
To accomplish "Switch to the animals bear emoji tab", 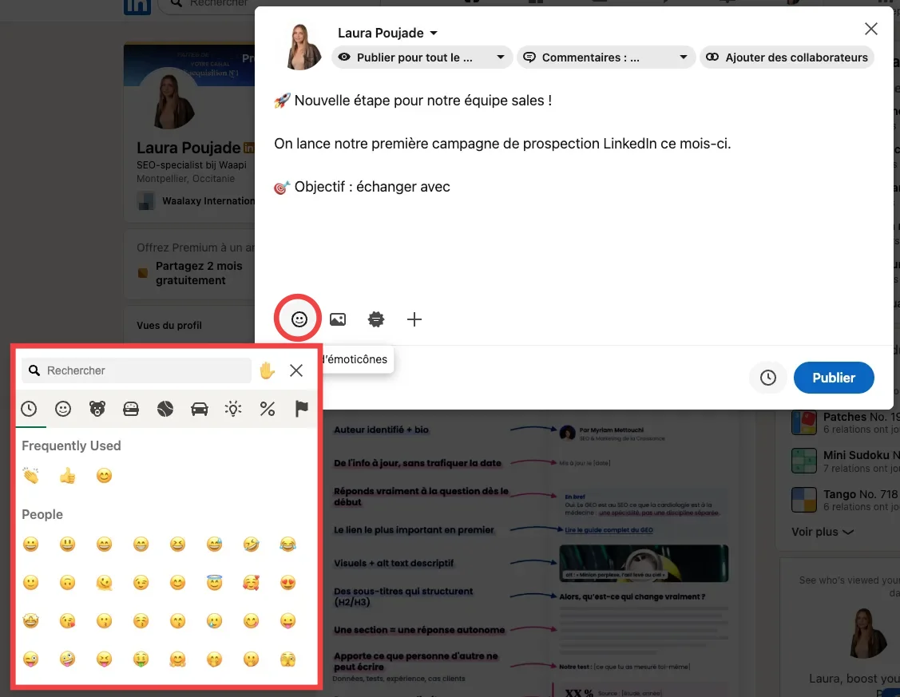I will tap(97, 409).
